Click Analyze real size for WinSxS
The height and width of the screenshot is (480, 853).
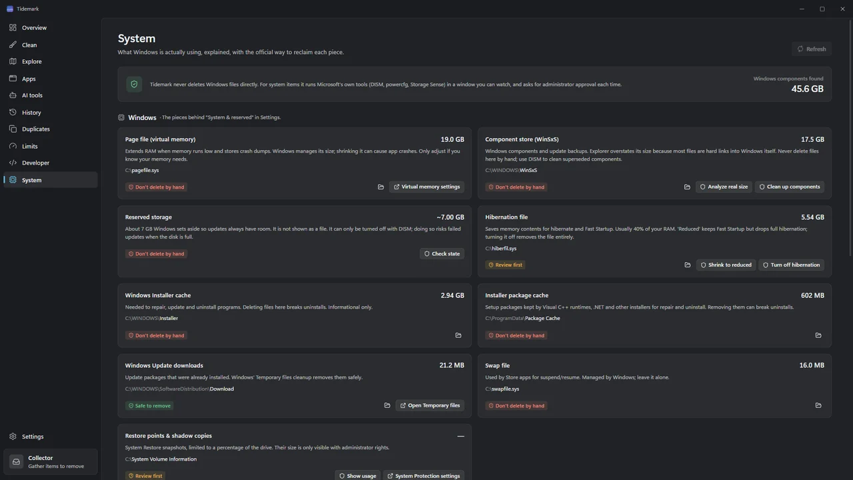[724, 187]
